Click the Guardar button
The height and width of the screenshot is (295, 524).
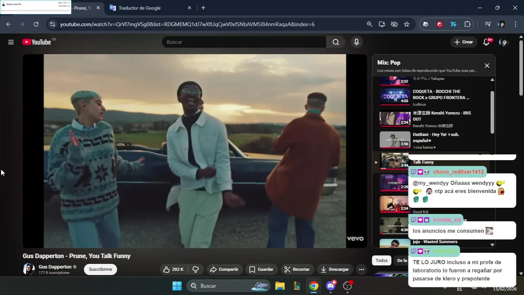(x=261, y=269)
